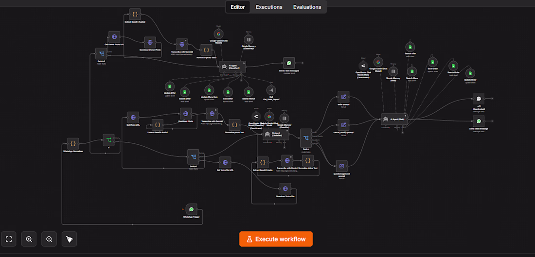Open the Transcribe with Gemini1 node

(x=212, y=114)
